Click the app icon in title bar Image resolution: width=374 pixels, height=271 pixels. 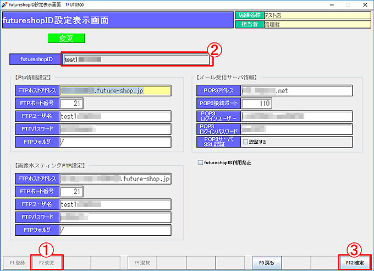pyautogui.click(x=4, y=4)
